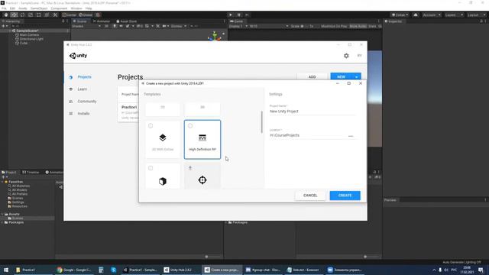The width and height of the screenshot is (489, 275).
Task: Open the Community section in Unity Hub
Action: point(87,102)
